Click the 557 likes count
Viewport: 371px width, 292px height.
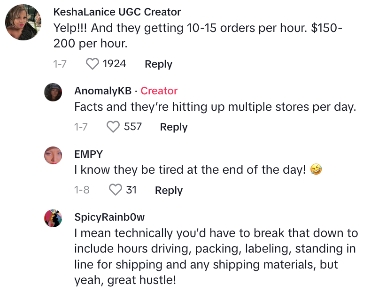coord(132,127)
